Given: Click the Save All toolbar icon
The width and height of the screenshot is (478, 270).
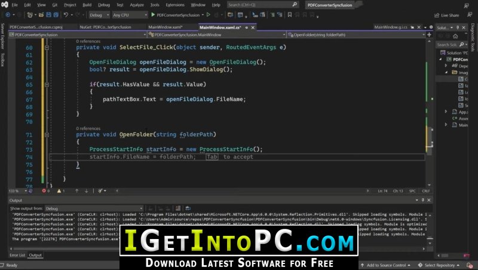Looking at the screenshot, I should [56, 14].
